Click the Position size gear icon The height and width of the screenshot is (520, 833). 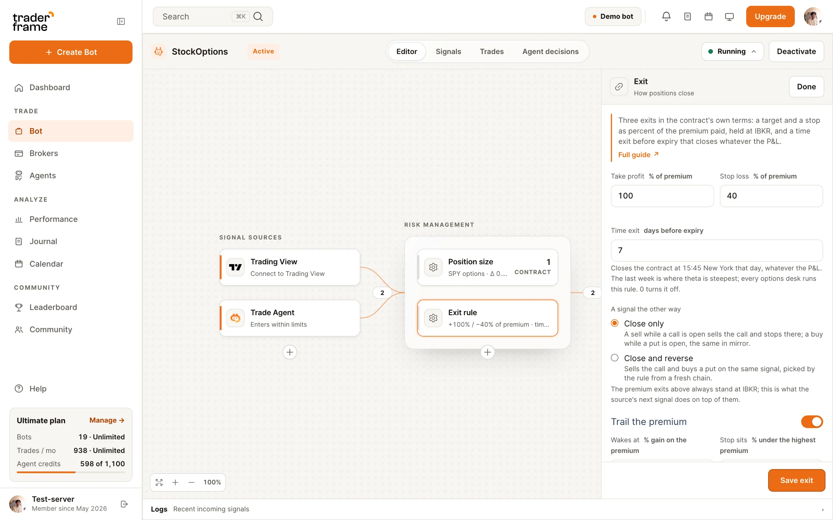tap(433, 267)
